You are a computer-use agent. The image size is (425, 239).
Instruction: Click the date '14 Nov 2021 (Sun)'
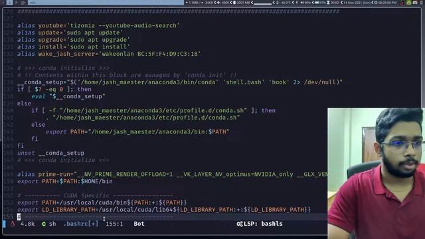[x=358, y=3]
